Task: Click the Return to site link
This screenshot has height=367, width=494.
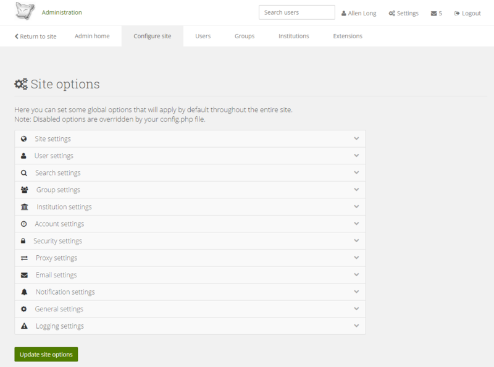Action: [35, 36]
